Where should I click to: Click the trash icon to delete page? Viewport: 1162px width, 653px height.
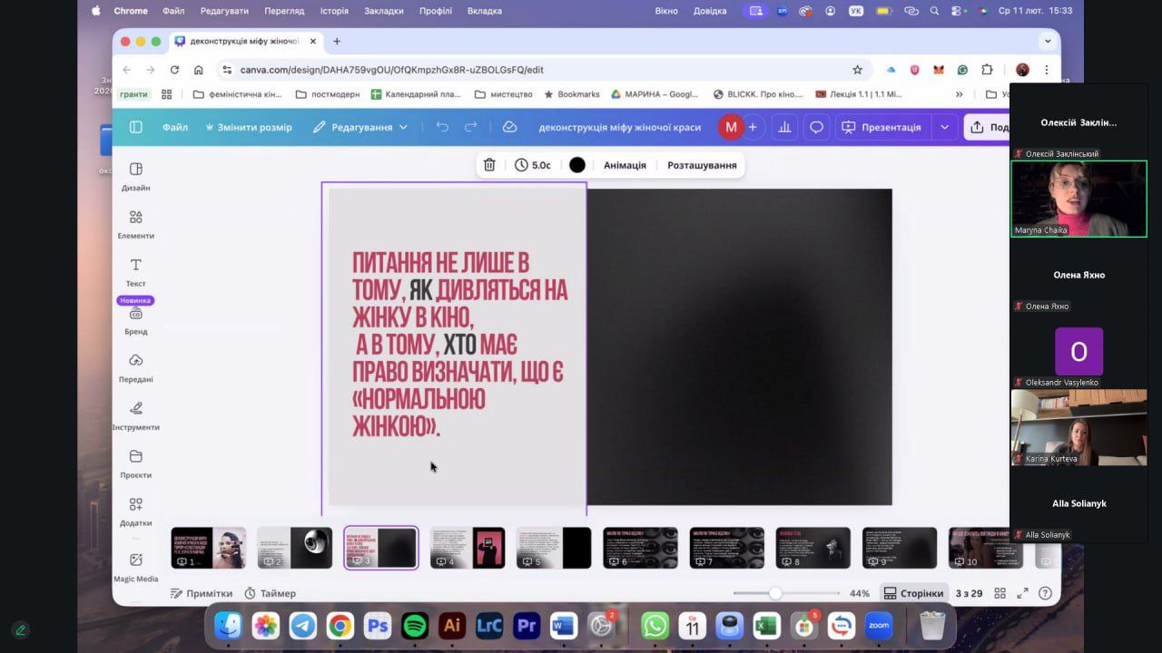point(489,165)
